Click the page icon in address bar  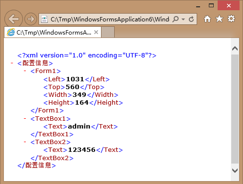44,19
